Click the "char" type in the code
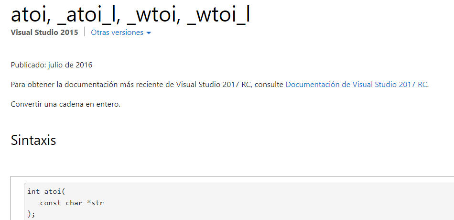Screen dimensions: 454x220 [74, 203]
